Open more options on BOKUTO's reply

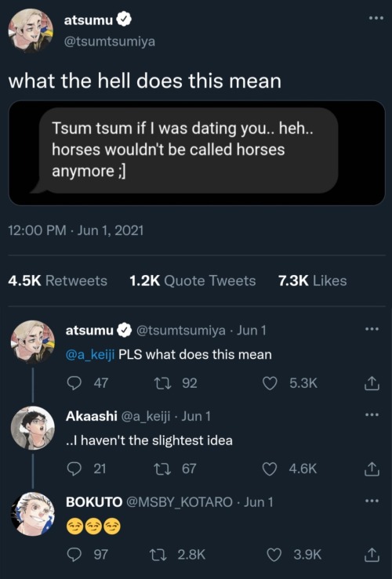(x=372, y=501)
